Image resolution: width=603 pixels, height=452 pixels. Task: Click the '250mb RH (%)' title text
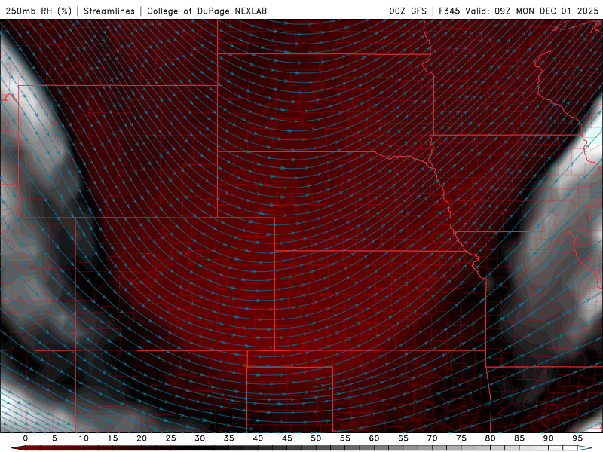tap(39, 11)
